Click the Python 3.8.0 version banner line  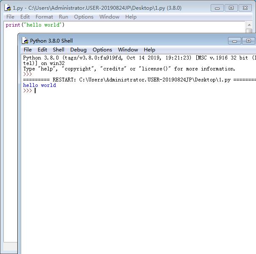click(140, 58)
